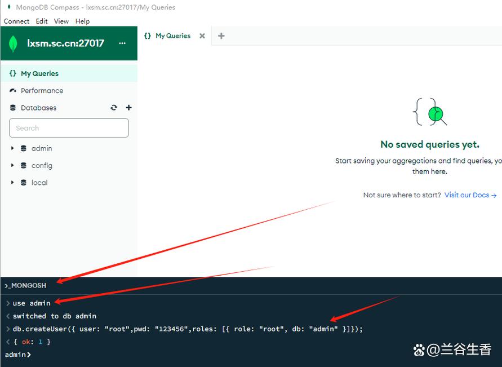
Task: Click the '{ ok: 1 }' shell output
Action: (x=32, y=342)
